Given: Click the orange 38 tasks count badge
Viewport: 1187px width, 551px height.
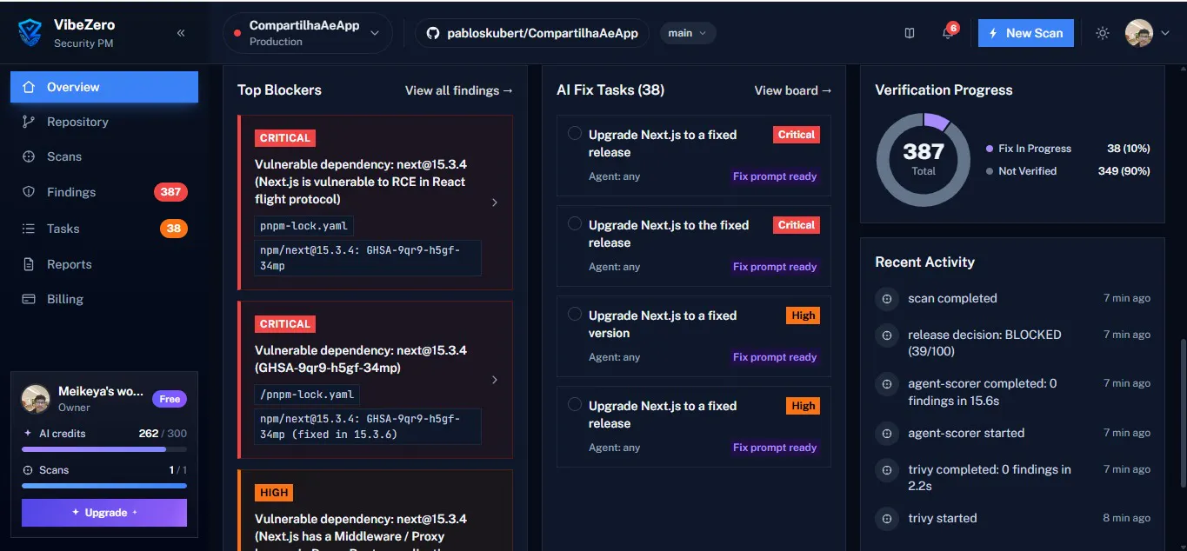Looking at the screenshot, I should pyautogui.click(x=174, y=229).
